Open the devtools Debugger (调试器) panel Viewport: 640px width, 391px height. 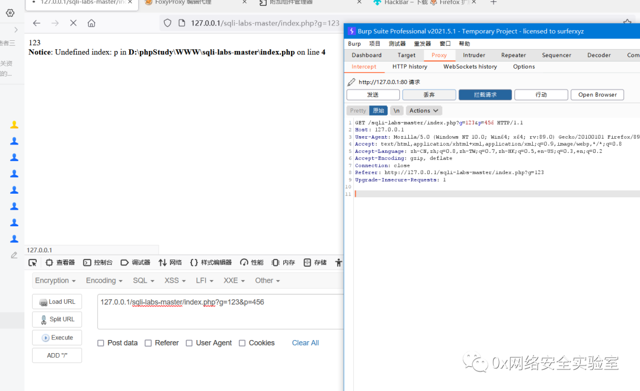point(136,262)
